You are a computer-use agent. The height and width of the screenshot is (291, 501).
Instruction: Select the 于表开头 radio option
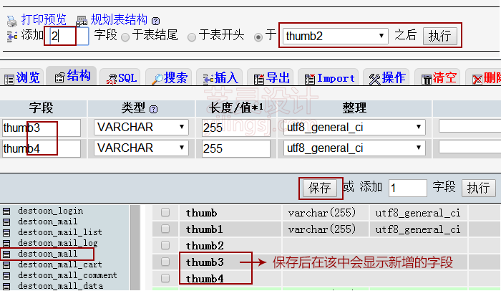tap(192, 37)
